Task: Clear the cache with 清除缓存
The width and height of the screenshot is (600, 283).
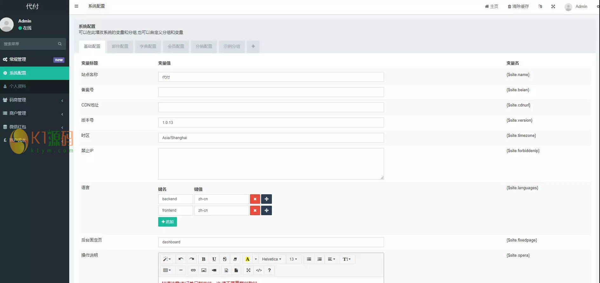Action: [x=518, y=6]
